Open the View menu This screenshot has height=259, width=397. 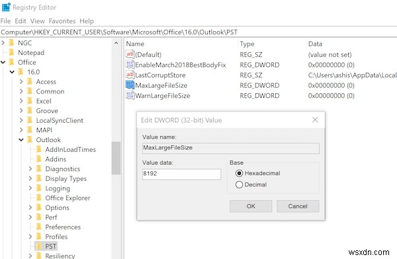coord(38,21)
